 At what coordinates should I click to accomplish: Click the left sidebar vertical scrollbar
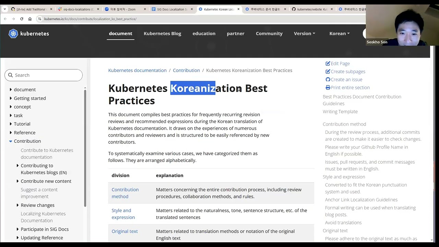85,148
